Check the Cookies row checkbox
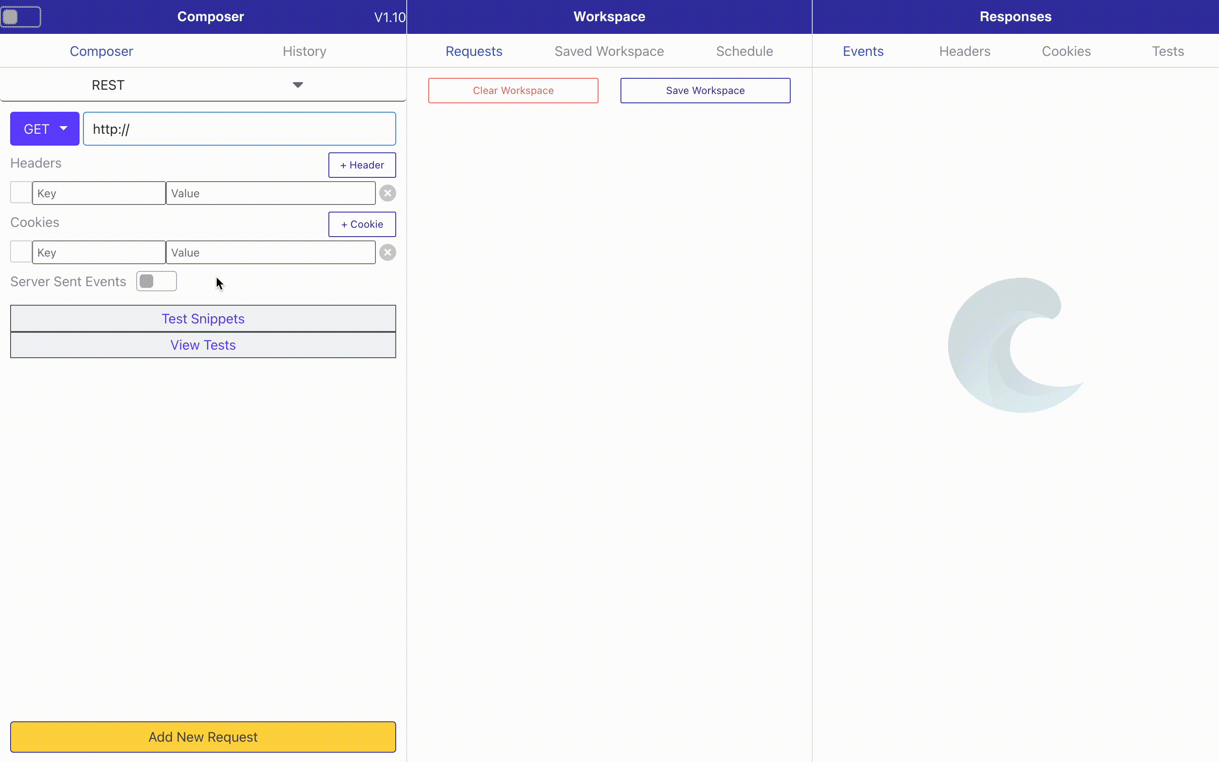Viewport: 1219px width, 762px height. click(x=21, y=252)
